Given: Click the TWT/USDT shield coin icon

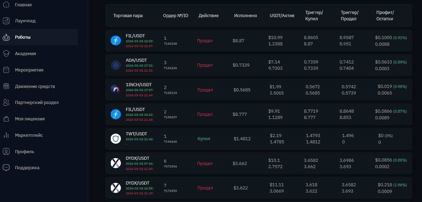Looking at the screenshot, I should 116,139.
